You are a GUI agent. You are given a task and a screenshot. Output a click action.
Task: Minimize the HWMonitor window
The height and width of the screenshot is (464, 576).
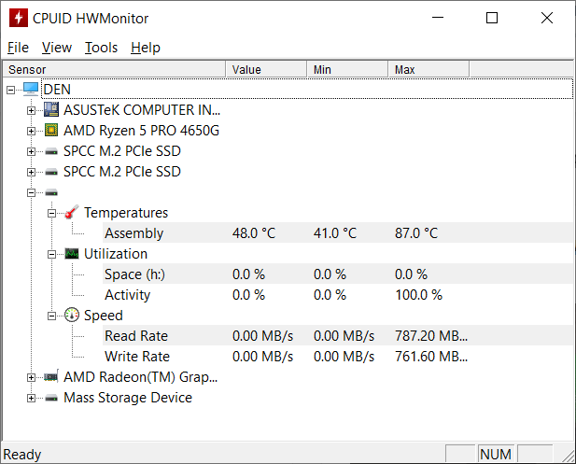click(438, 18)
